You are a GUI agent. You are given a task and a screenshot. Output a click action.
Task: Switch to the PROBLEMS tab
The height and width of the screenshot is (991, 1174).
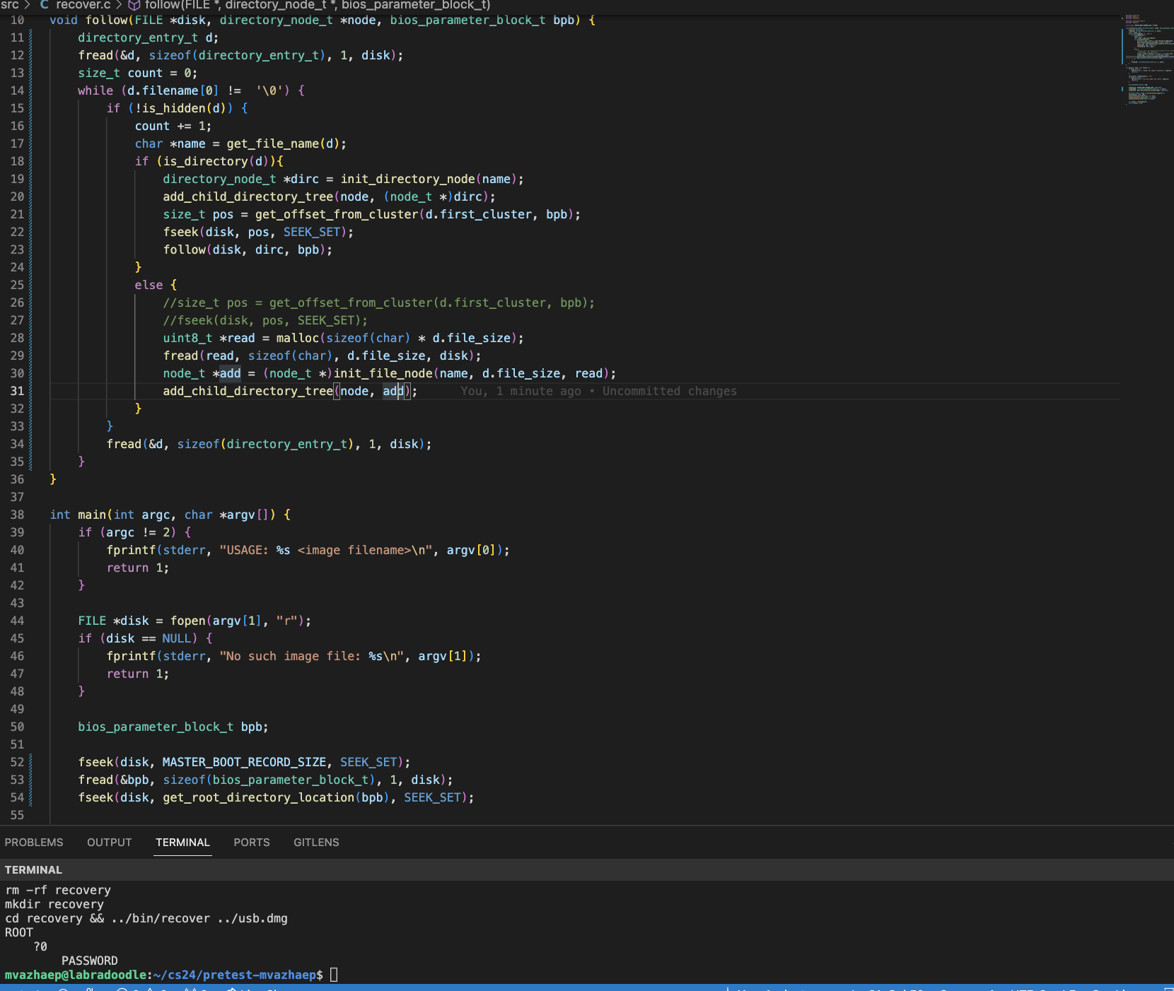pyautogui.click(x=34, y=842)
